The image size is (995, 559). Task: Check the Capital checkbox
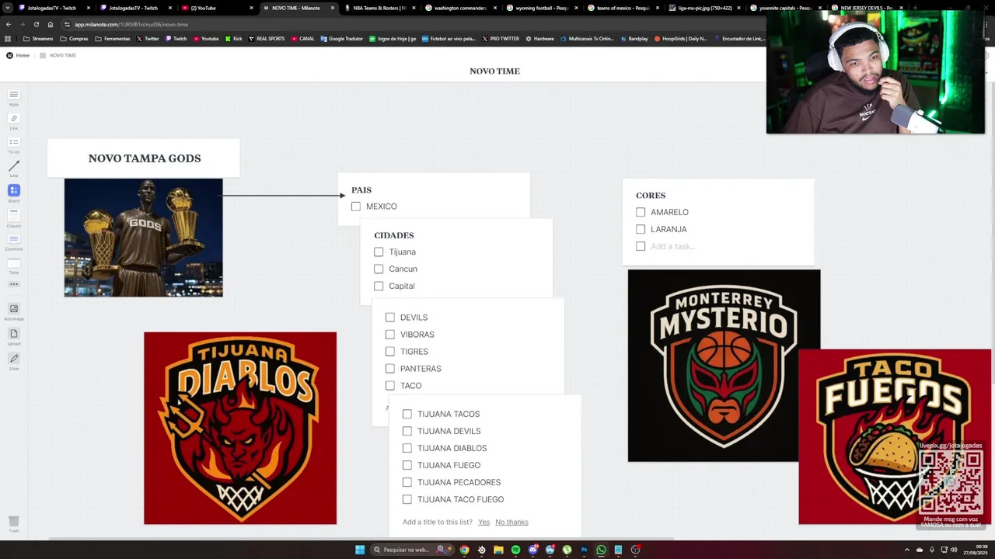pos(379,286)
